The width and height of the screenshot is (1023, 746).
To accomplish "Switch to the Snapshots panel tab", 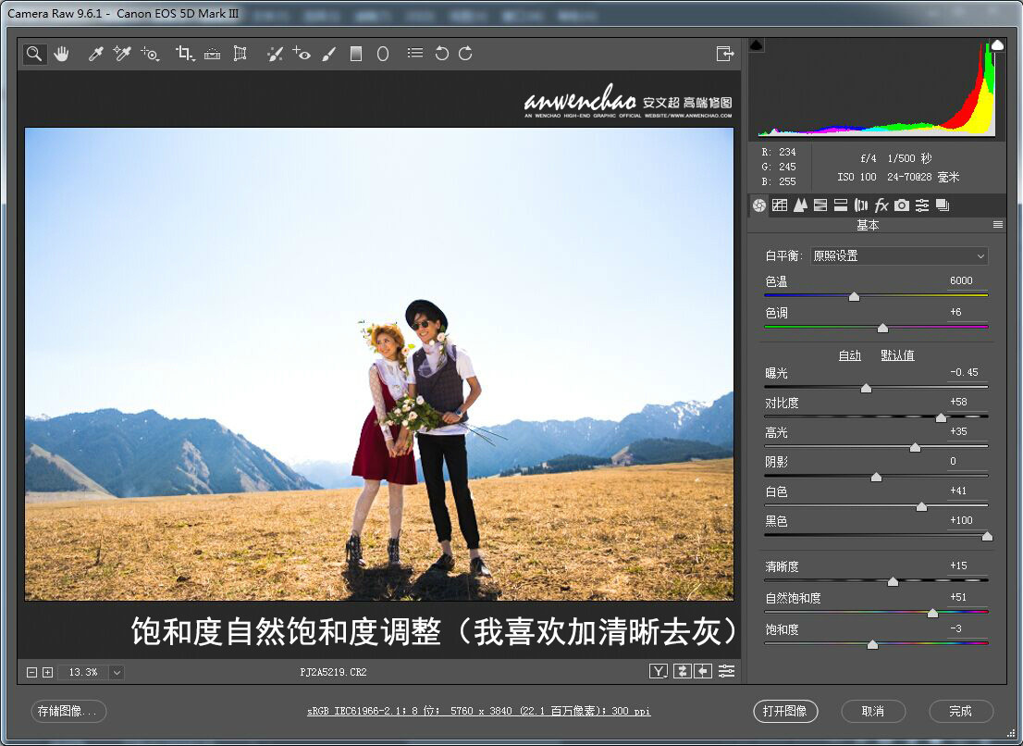I will 943,205.
